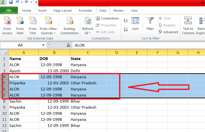Viewport: 205px width, 132px height.
Task: Switch to the Formulas tab
Action: pos(85,11)
